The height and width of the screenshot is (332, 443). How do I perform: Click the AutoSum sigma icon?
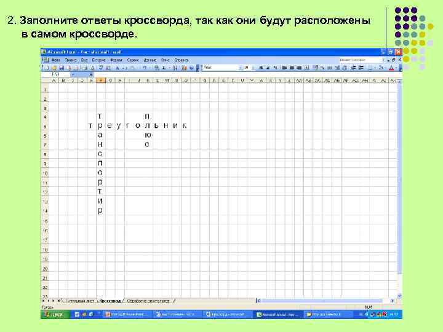pos(164,68)
